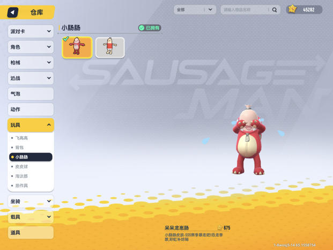Open the 道具 category
This screenshot has height=250, width=333.
(31, 233)
